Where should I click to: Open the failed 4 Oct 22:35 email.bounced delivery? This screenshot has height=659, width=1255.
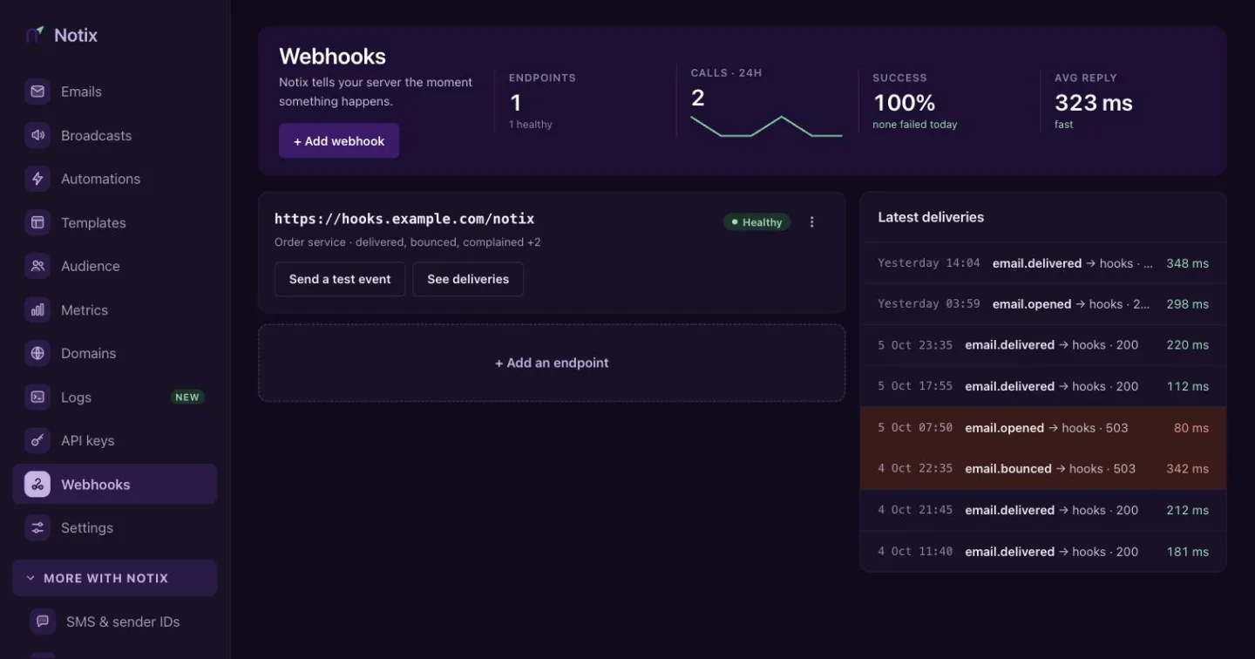pyautogui.click(x=1043, y=469)
